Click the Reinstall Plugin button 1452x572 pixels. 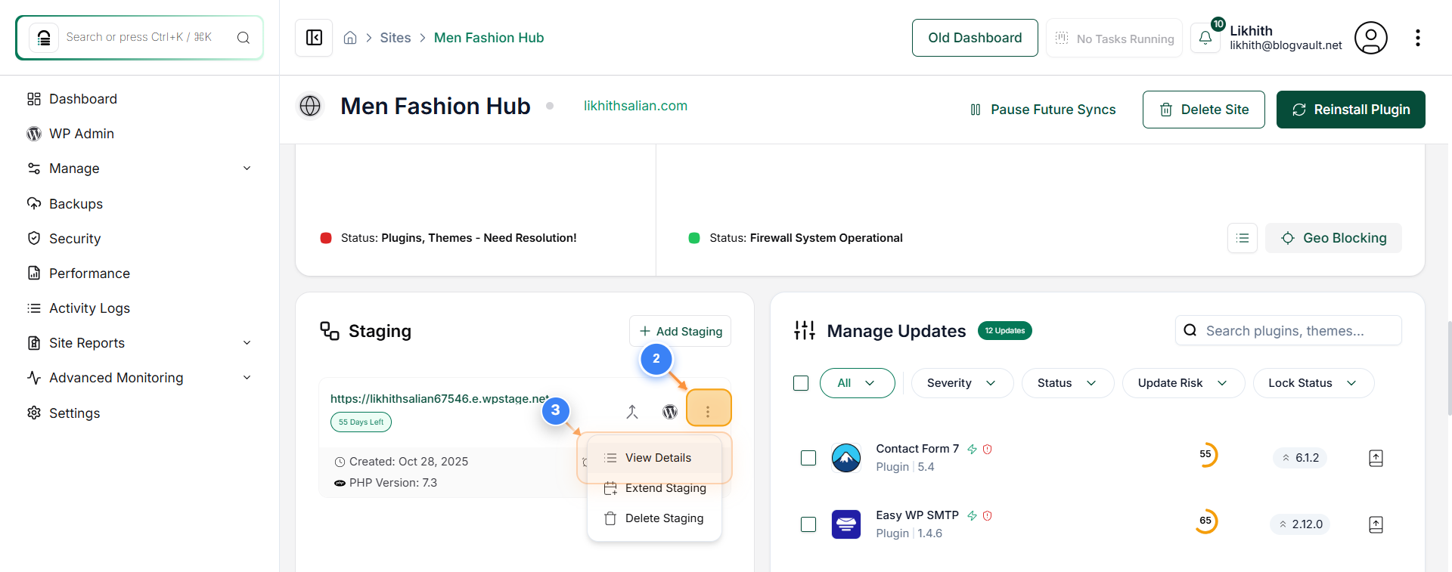tap(1351, 110)
